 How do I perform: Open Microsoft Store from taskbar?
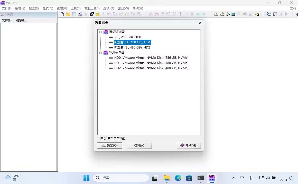pyautogui.click(x=189, y=178)
